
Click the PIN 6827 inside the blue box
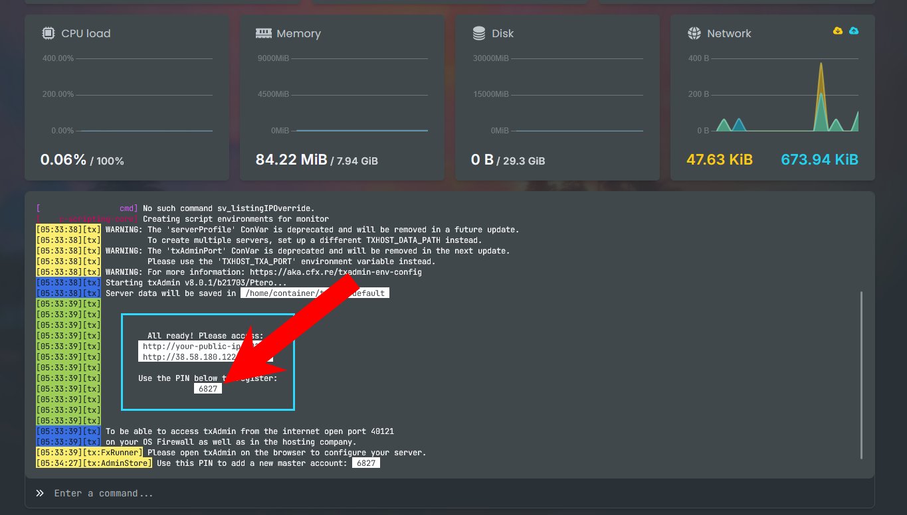pos(208,389)
